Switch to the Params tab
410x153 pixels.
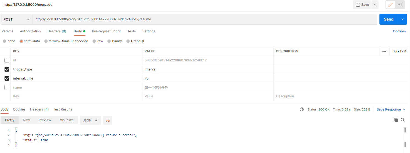point(7,31)
